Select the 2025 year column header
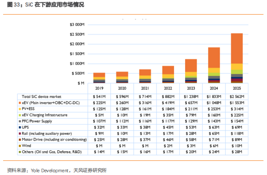Viewport: 267px width, 175px height. pos(237,88)
